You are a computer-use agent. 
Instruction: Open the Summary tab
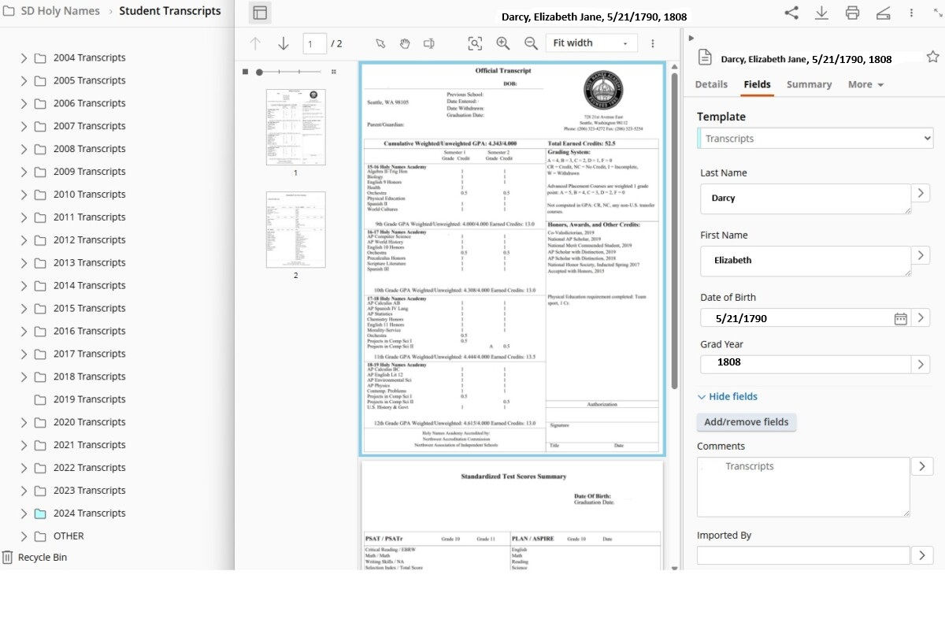(x=809, y=84)
